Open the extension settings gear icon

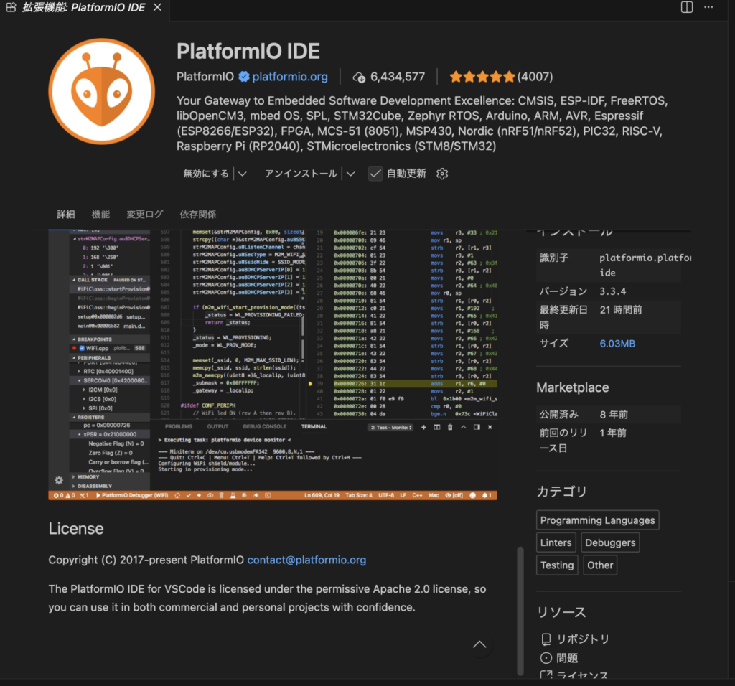coord(442,174)
